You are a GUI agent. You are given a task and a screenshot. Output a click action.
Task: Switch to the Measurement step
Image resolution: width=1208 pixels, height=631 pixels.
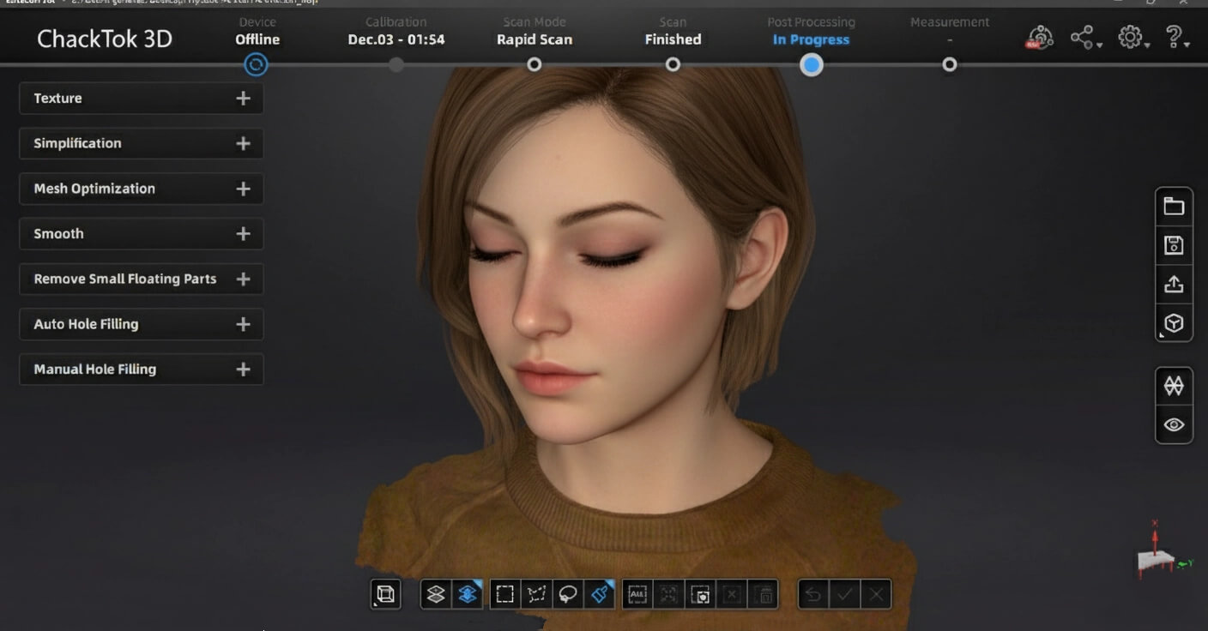(x=949, y=64)
